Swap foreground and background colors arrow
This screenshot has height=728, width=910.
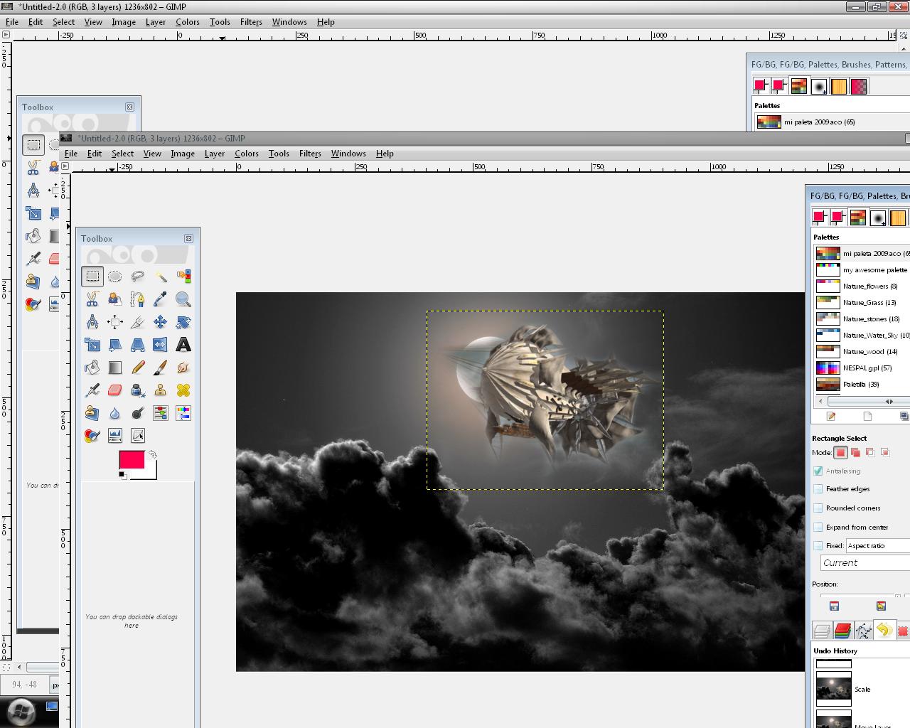[x=153, y=454]
